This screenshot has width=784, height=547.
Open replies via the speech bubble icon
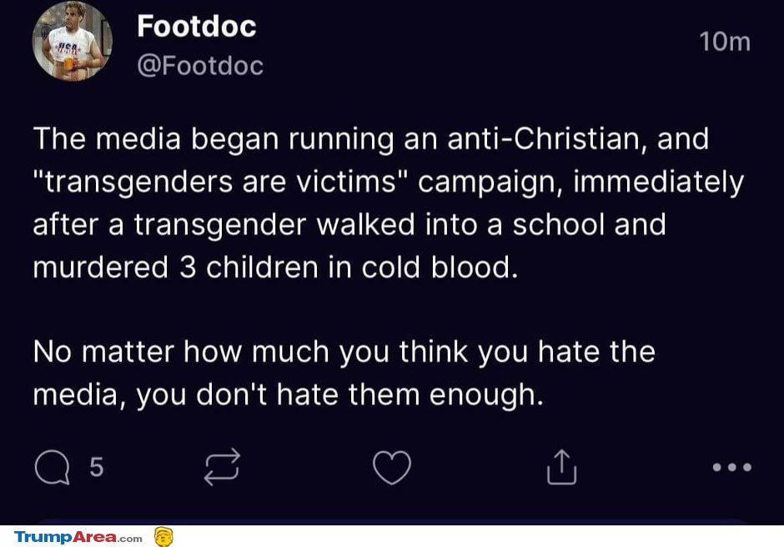[x=52, y=467]
